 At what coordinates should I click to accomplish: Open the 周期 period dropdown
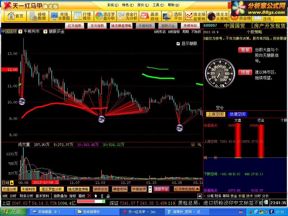(186, 31)
